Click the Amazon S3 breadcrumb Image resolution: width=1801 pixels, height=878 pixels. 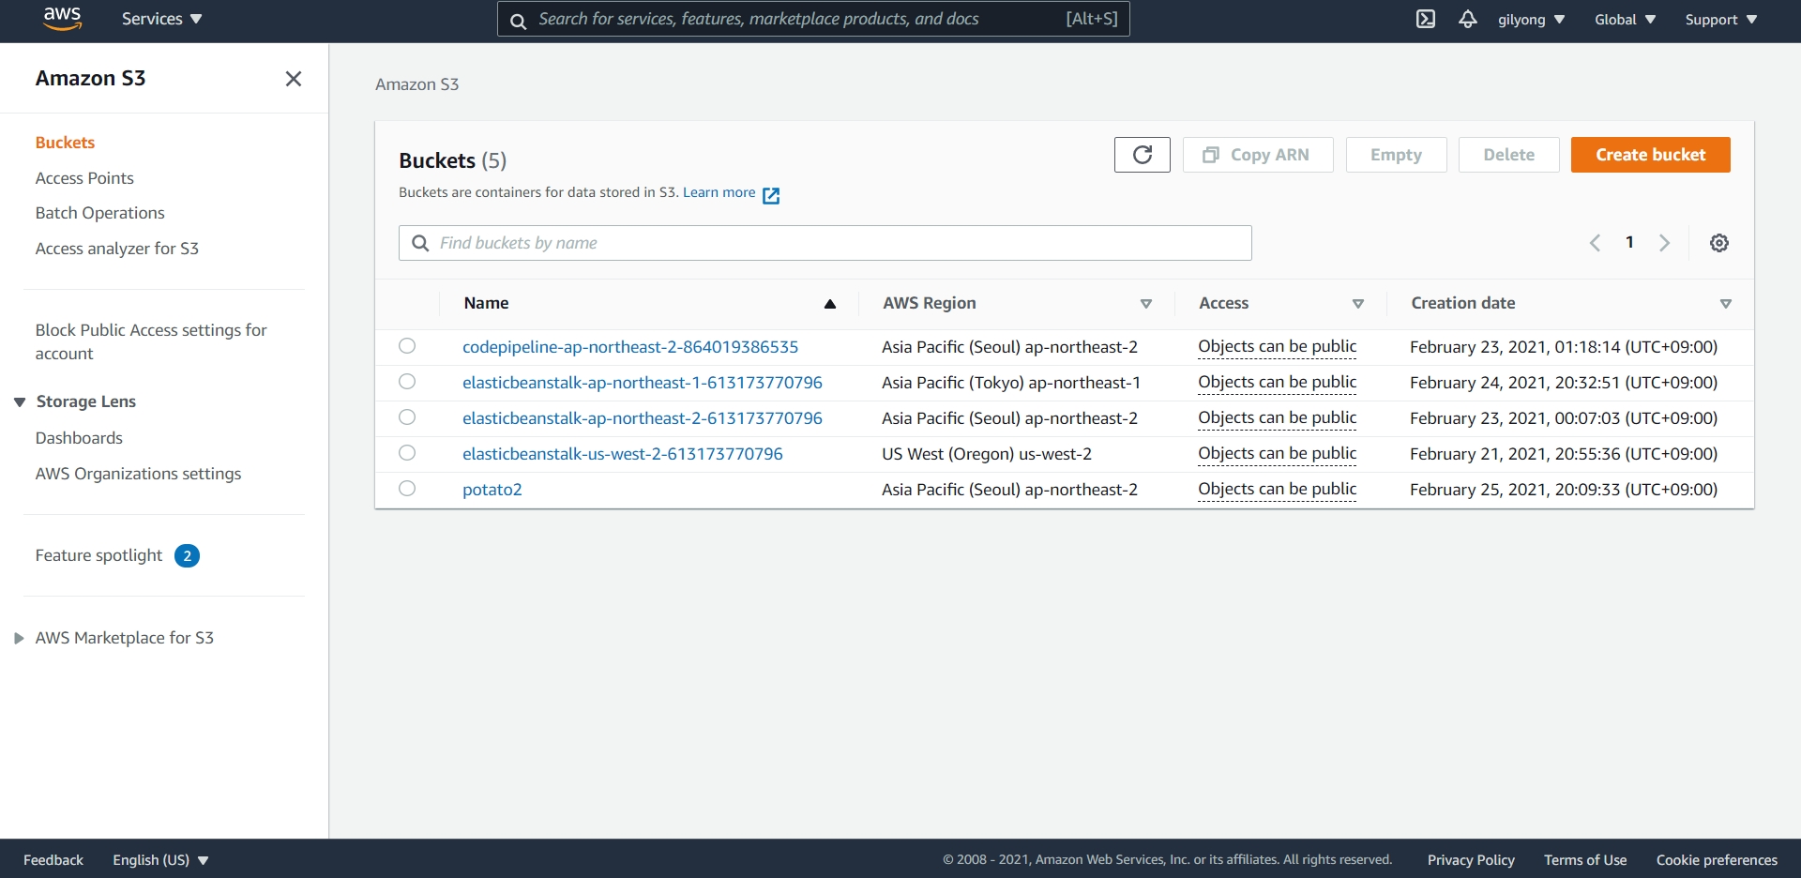(417, 84)
